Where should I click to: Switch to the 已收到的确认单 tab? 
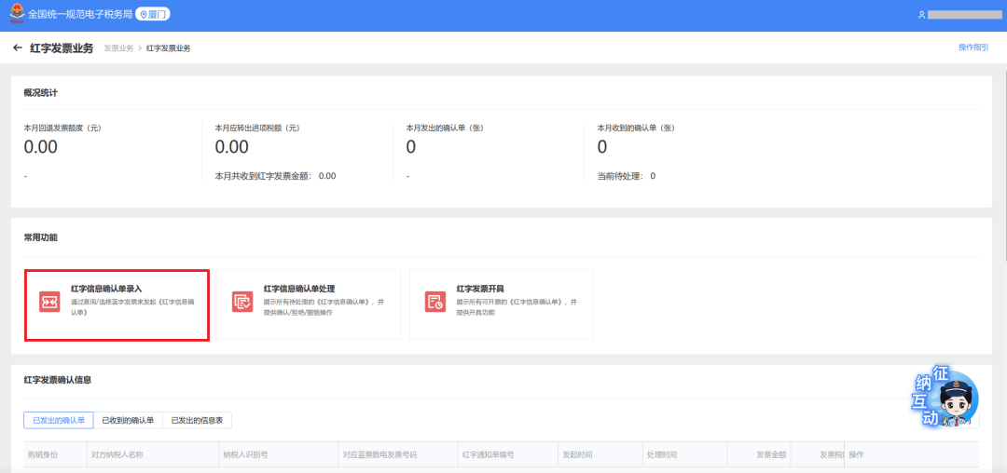128,421
